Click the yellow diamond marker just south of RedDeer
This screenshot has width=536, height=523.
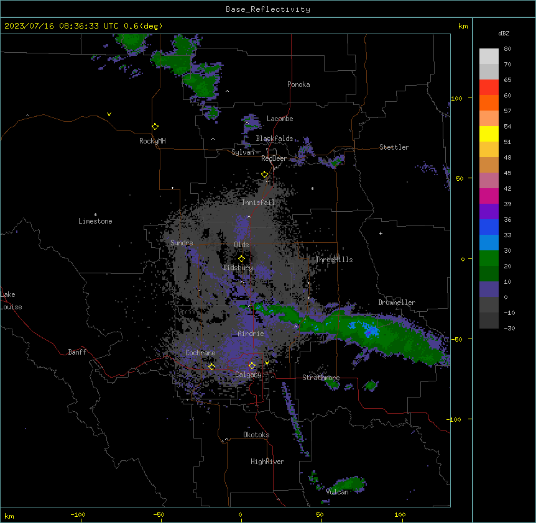click(264, 174)
